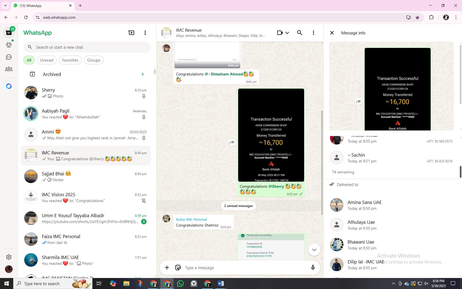Select Amina Sana UAE in Delivered list
The width and height of the screenshot is (462, 289).
[x=392, y=205]
